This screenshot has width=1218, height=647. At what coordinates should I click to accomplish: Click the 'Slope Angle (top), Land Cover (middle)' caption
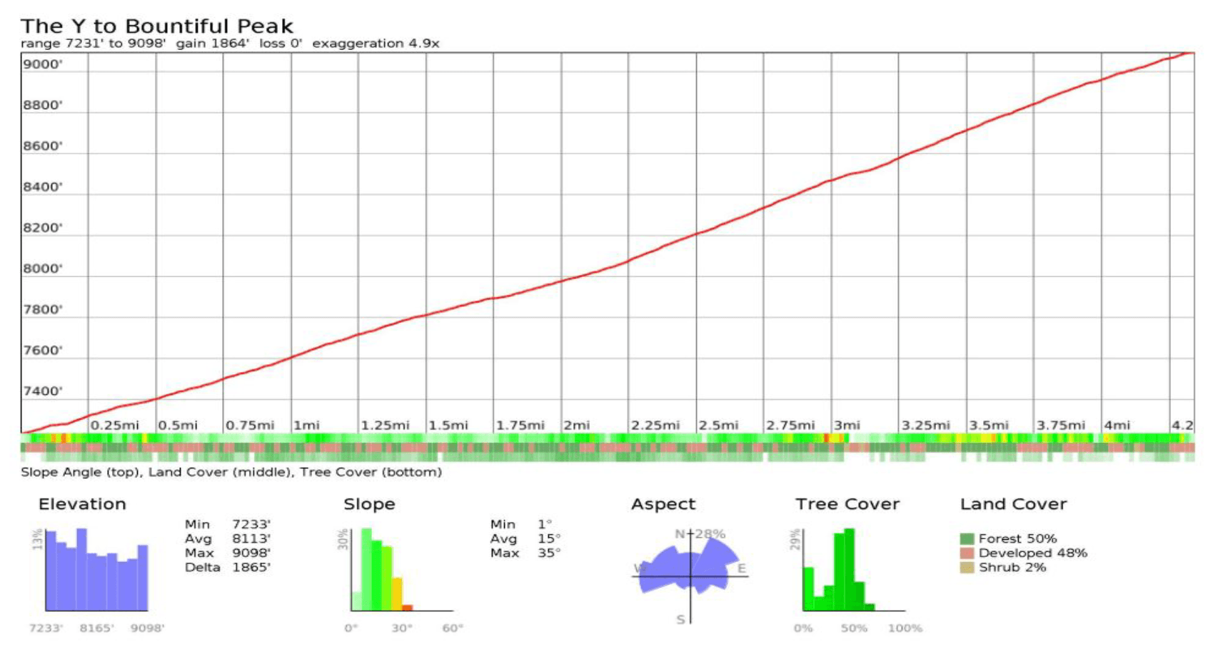tap(157, 472)
